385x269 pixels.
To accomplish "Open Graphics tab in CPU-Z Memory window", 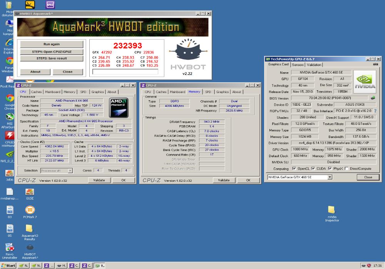I will point(223,92).
